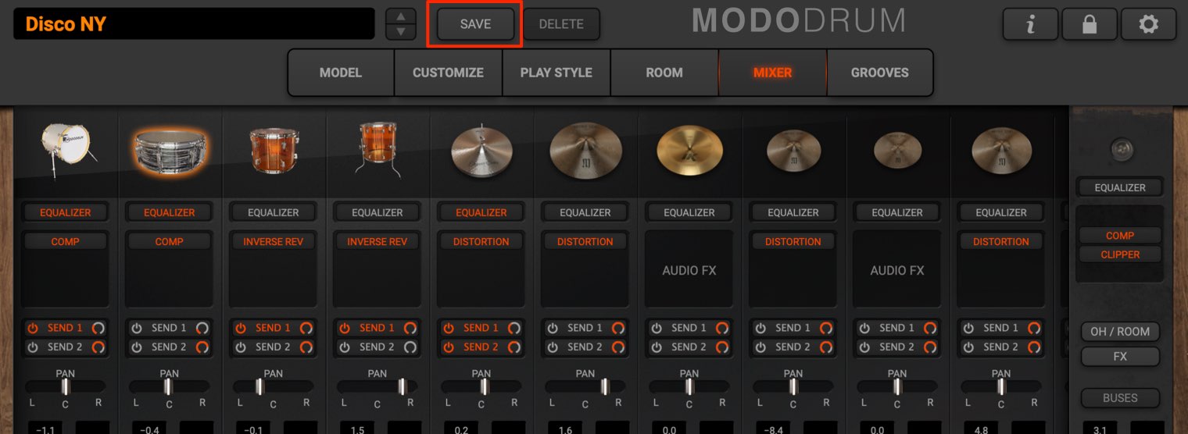
Task: Show the BUSES channels
Action: tap(1120, 398)
